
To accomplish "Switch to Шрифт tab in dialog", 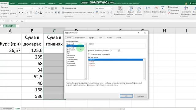I will click(91, 38).
